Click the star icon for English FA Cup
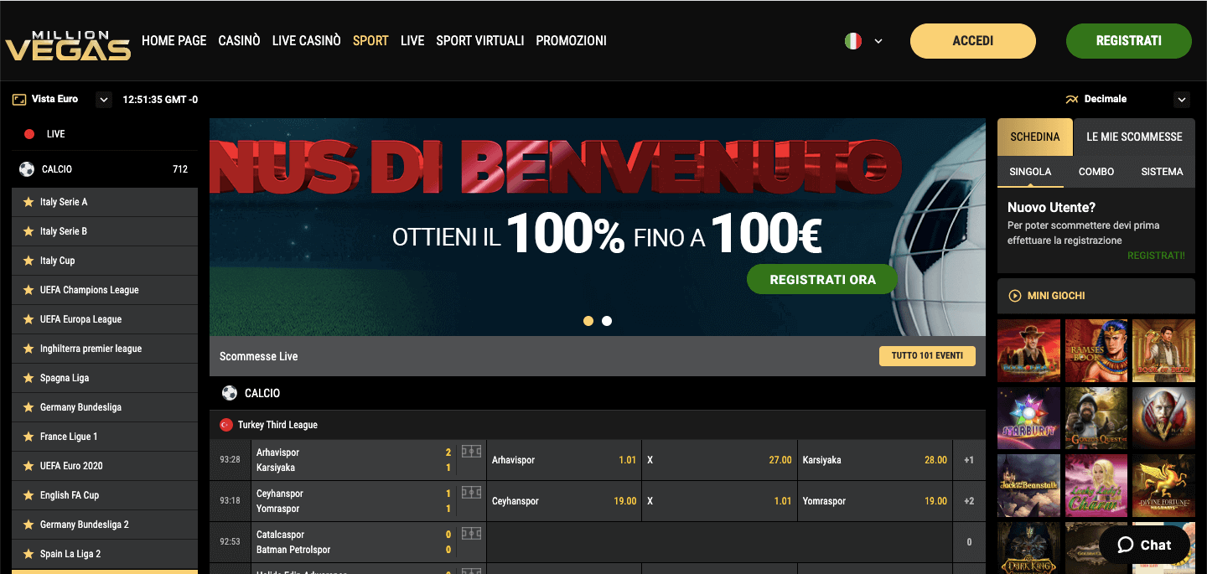Image resolution: width=1207 pixels, height=574 pixels. pos(28,495)
